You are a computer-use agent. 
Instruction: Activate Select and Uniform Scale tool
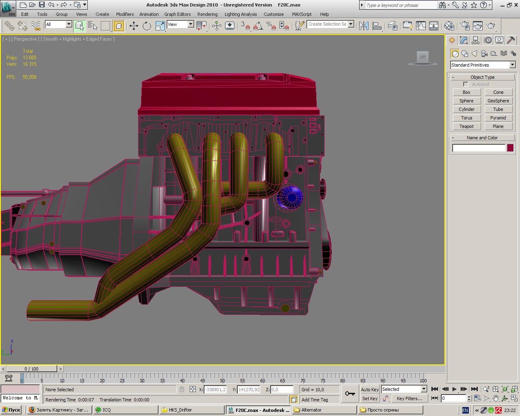click(160, 26)
